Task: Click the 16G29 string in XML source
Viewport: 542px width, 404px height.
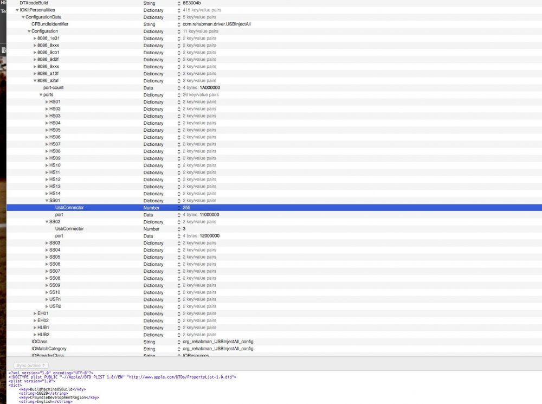Action: [x=43, y=393]
